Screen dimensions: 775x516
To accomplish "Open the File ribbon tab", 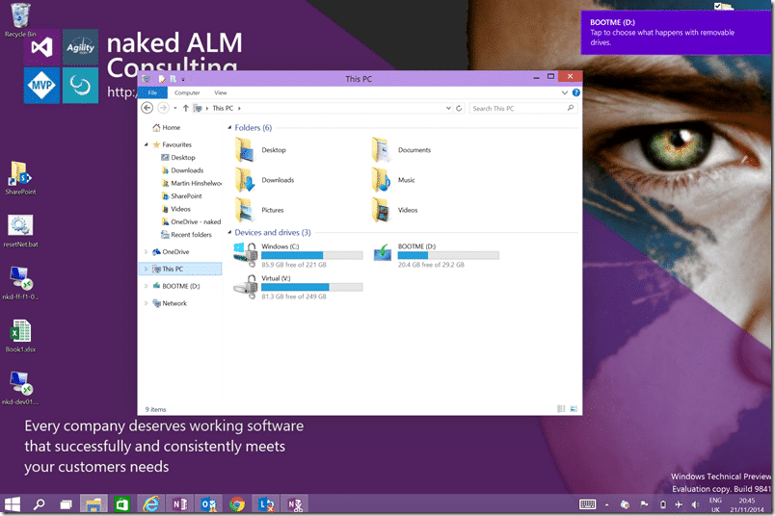I will point(152,92).
